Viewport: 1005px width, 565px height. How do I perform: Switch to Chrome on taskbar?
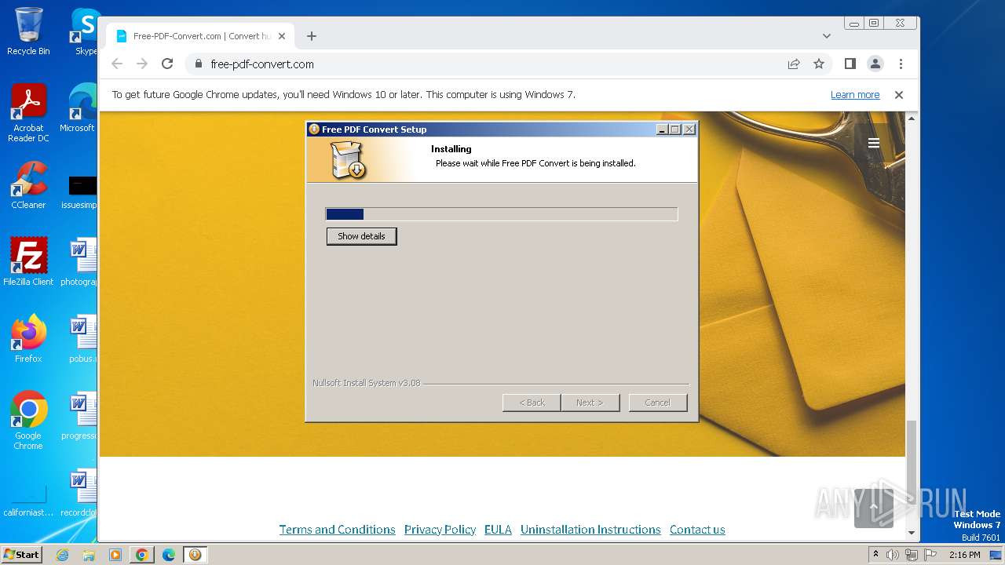141,555
